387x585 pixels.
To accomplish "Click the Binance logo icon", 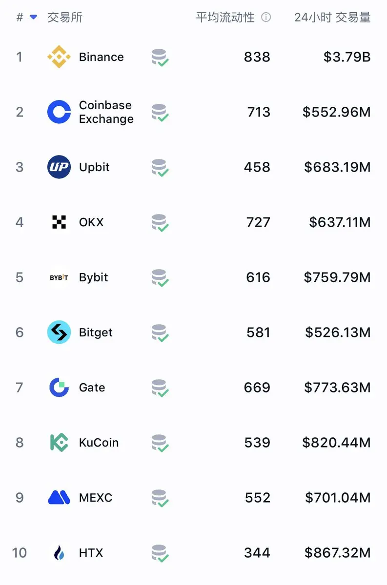I will point(59,57).
